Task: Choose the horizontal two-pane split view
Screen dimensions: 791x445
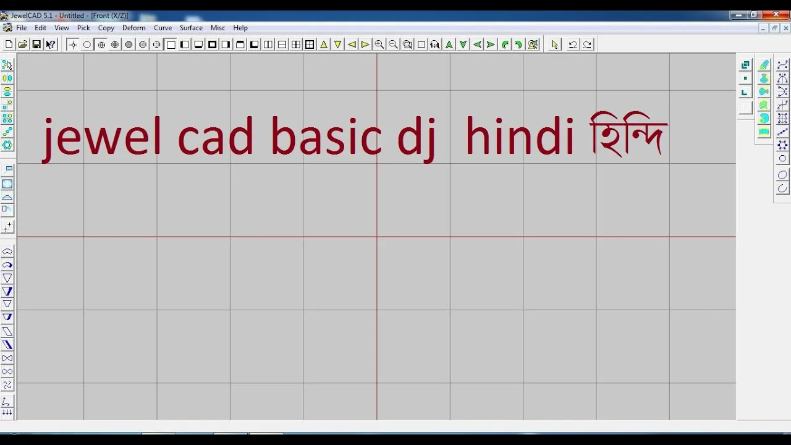Action: (282, 44)
